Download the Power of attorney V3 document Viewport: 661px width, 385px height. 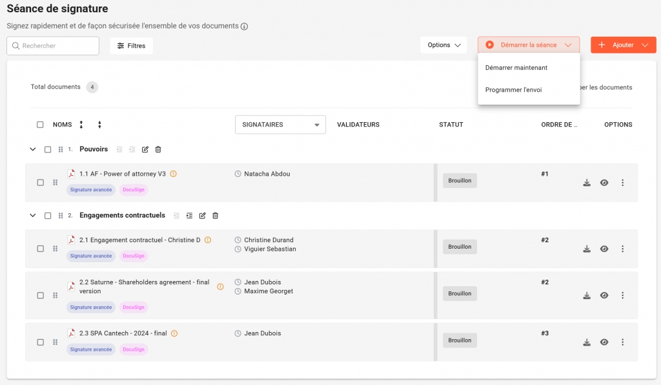587,183
